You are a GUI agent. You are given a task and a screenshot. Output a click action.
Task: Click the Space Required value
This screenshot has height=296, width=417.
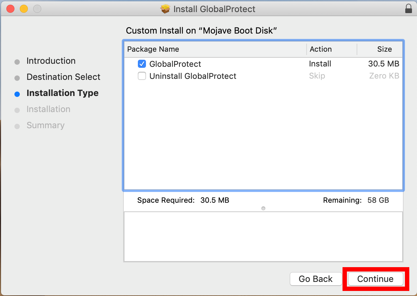coord(215,200)
